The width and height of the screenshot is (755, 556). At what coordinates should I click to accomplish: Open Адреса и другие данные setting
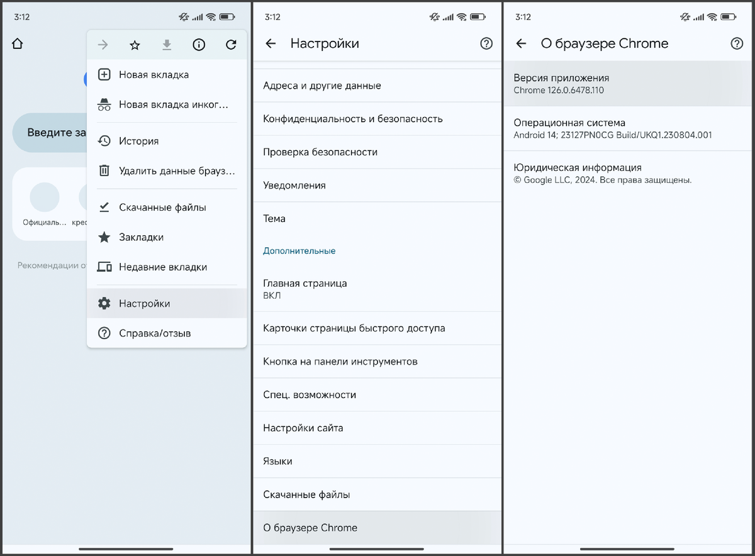tap(377, 86)
